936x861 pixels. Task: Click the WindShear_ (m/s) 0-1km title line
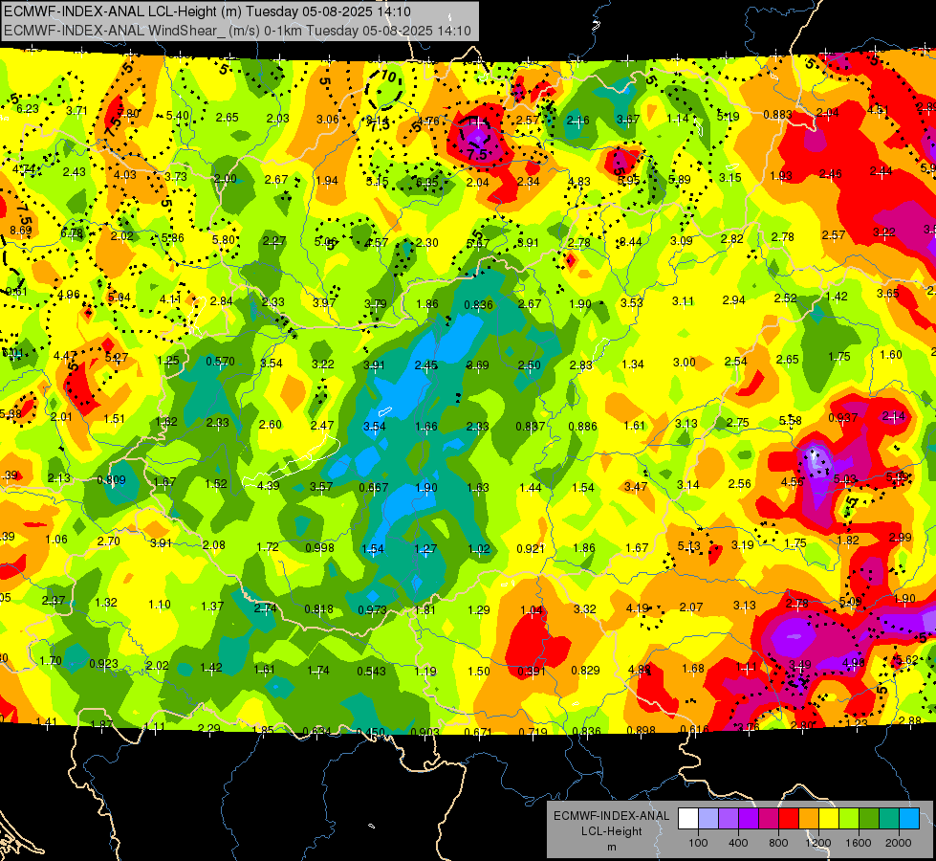[x=237, y=31]
